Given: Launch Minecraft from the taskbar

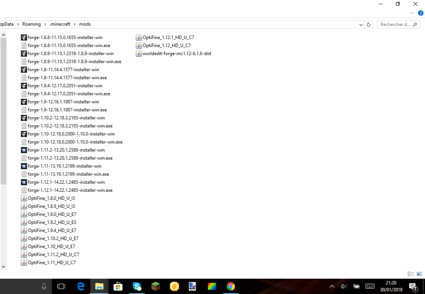Looking at the screenshot, I should pyautogui.click(x=156, y=286).
